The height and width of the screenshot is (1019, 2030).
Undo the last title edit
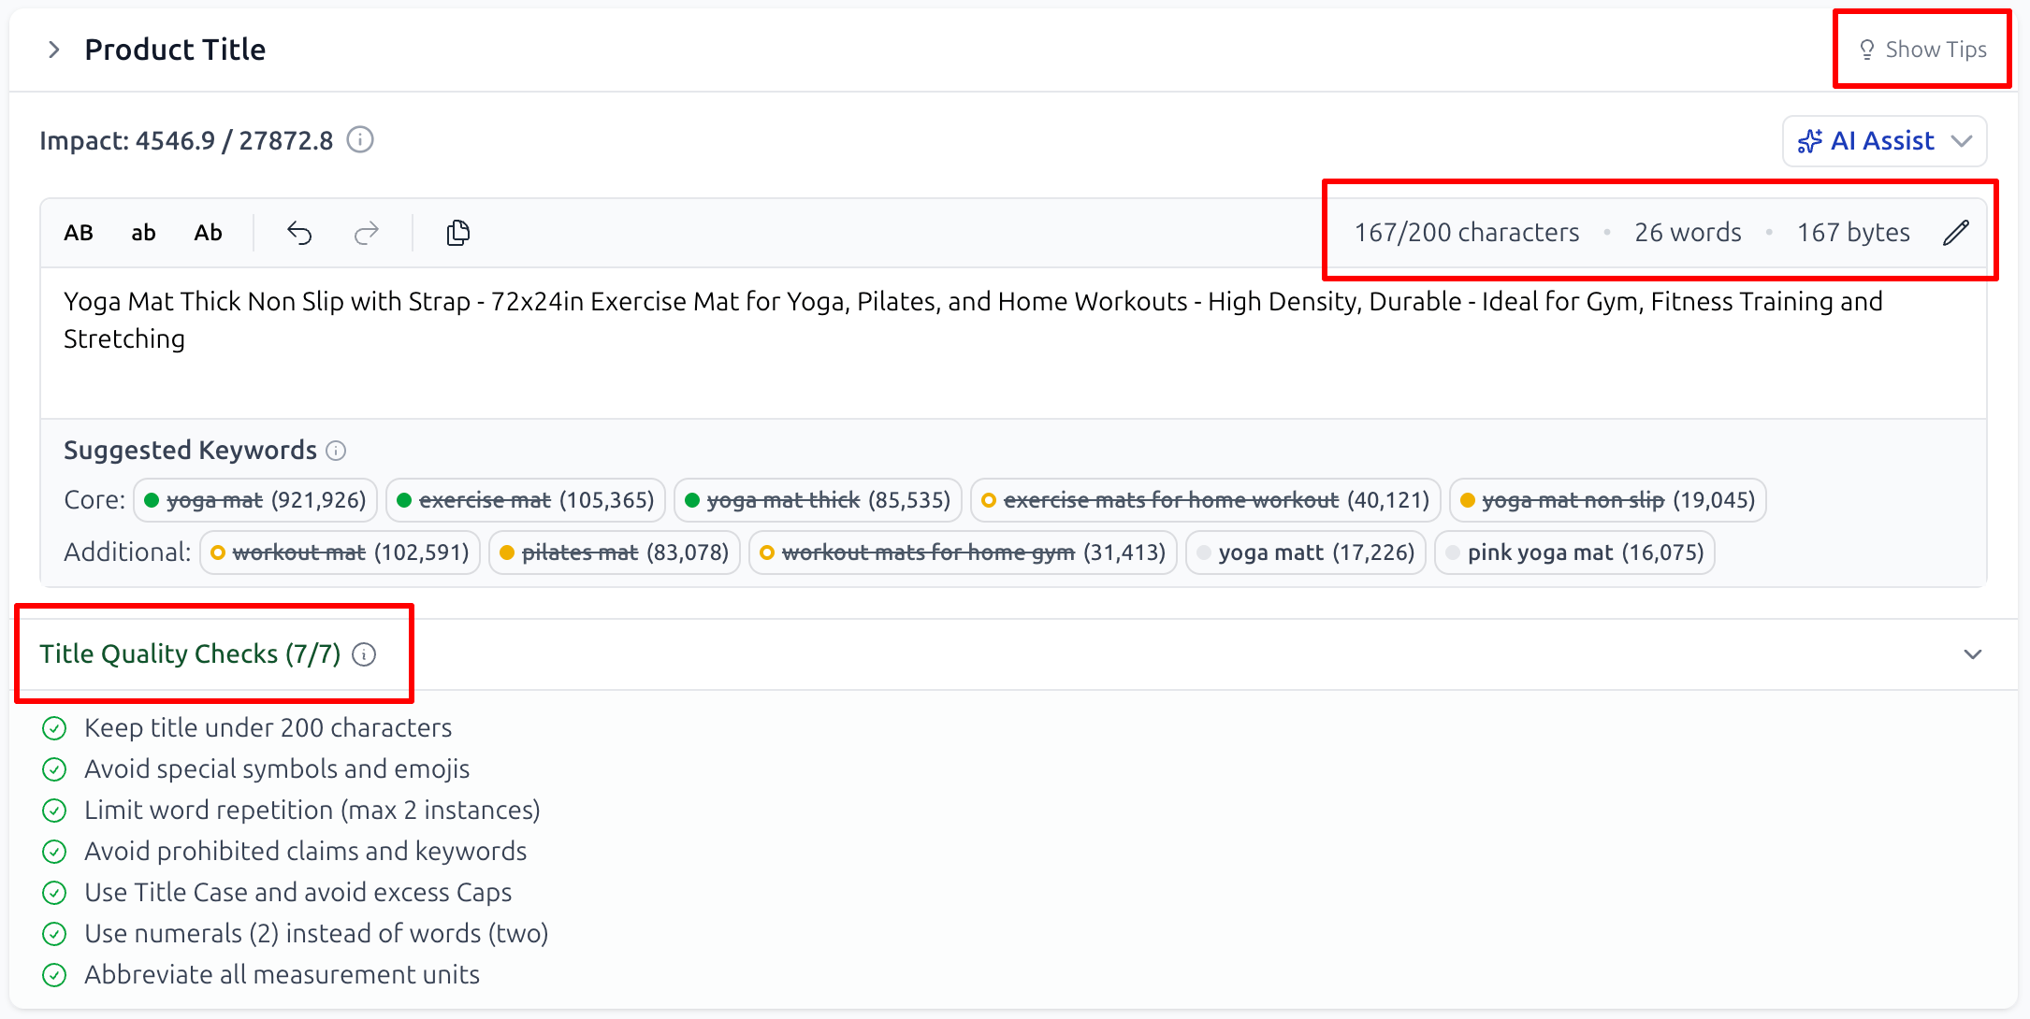pos(299,232)
